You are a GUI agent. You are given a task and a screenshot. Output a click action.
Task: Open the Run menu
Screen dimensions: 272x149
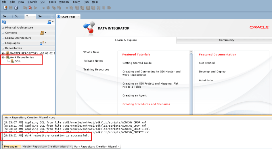(x=86, y=2)
